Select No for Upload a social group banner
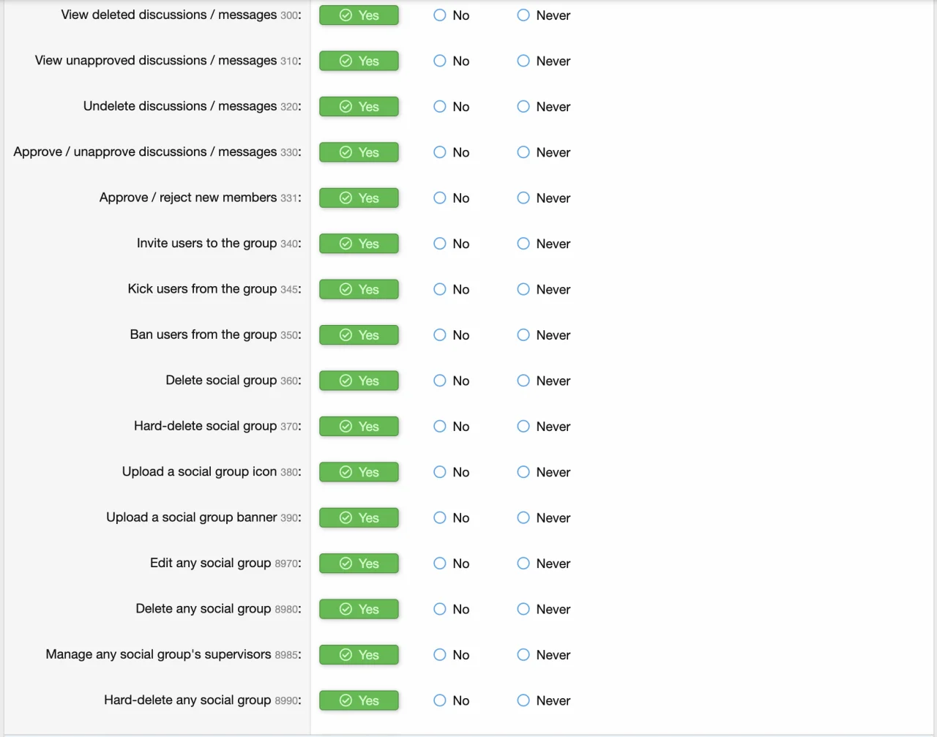The height and width of the screenshot is (737, 937). [440, 518]
